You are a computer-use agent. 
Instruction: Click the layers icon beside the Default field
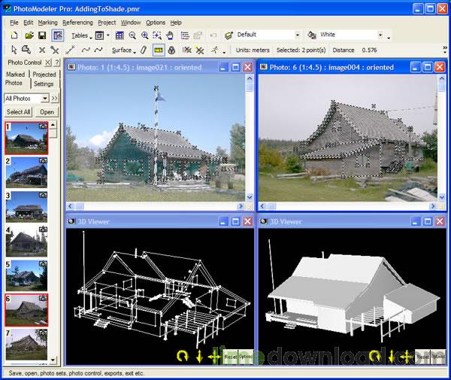click(229, 35)
